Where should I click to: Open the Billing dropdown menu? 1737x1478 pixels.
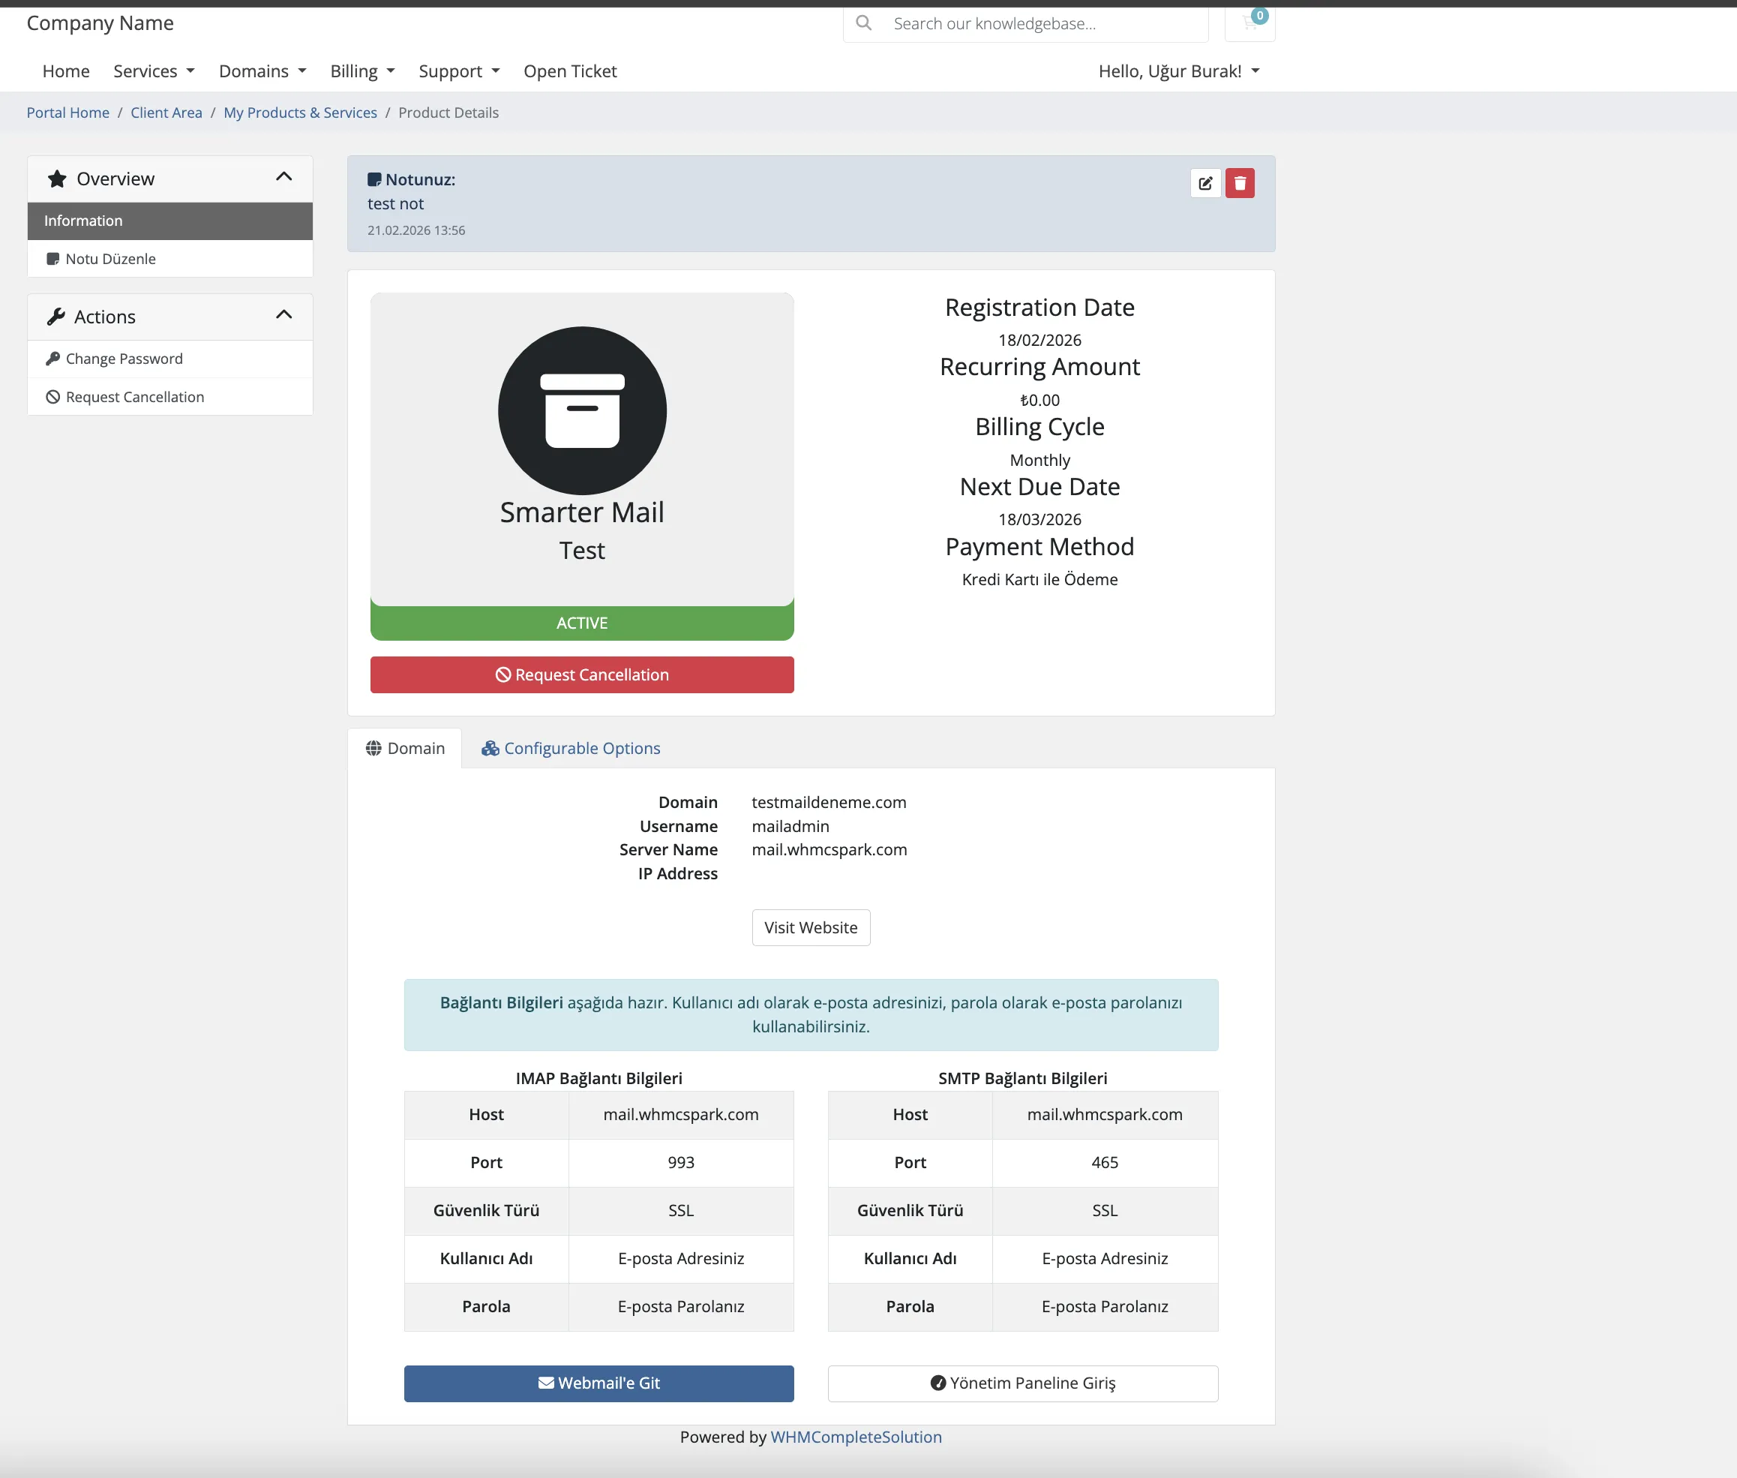click(363, 71)
